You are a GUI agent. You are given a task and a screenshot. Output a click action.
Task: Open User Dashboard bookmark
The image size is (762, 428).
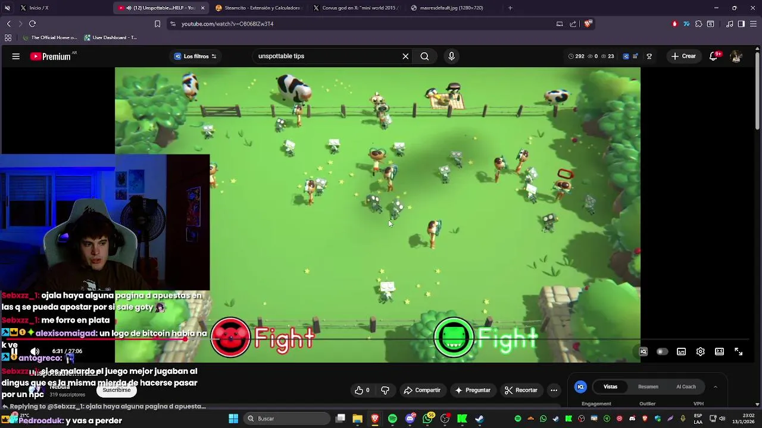coord(110,37)
